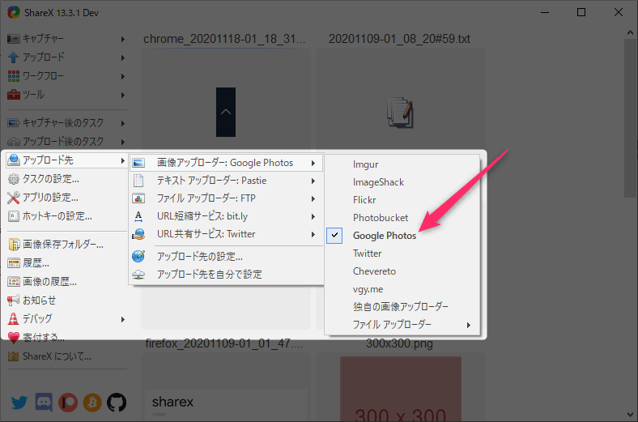Choose Photobucket uploader
Viewport: 638px width, 422px height.
(x=381, y=218)
